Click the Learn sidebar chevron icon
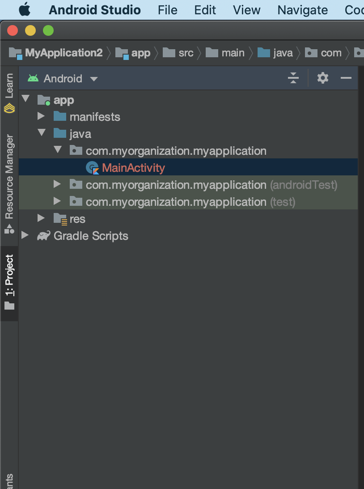Viewport: 364px width, 489px height. (x=9, y=108)
